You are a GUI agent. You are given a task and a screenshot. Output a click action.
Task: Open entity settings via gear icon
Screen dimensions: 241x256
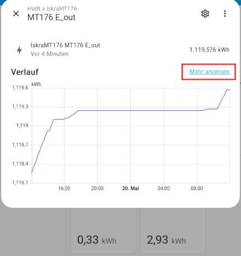205,14
